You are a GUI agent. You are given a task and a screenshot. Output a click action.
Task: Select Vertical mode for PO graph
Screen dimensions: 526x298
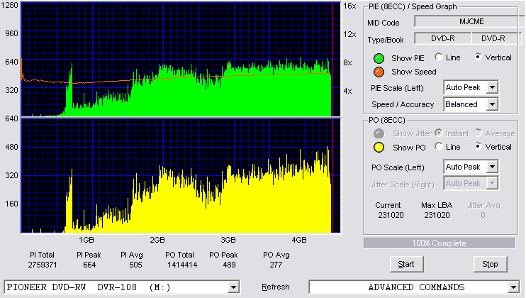click(x=479, y=146)
